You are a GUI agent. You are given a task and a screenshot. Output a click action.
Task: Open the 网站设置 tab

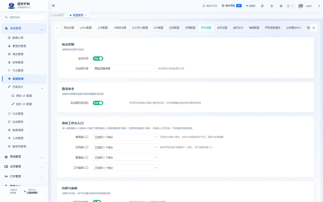coord(69,28)
